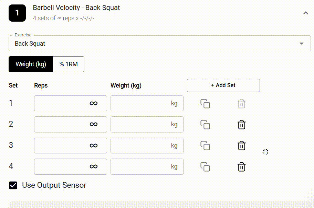The image size is (314, 208).
Task: Click the Exercise dropdown arrow
Action: [301, 44]
